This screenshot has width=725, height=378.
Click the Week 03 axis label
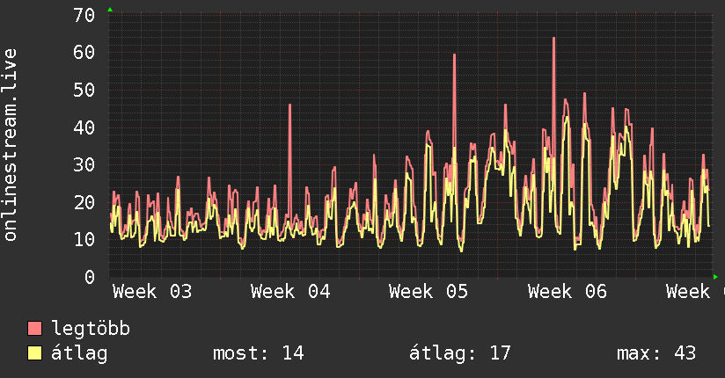152,292
